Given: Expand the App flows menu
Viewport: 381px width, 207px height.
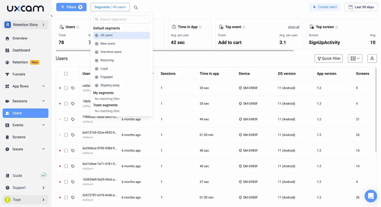Looking at the screenshot, I should coord(25,86).
